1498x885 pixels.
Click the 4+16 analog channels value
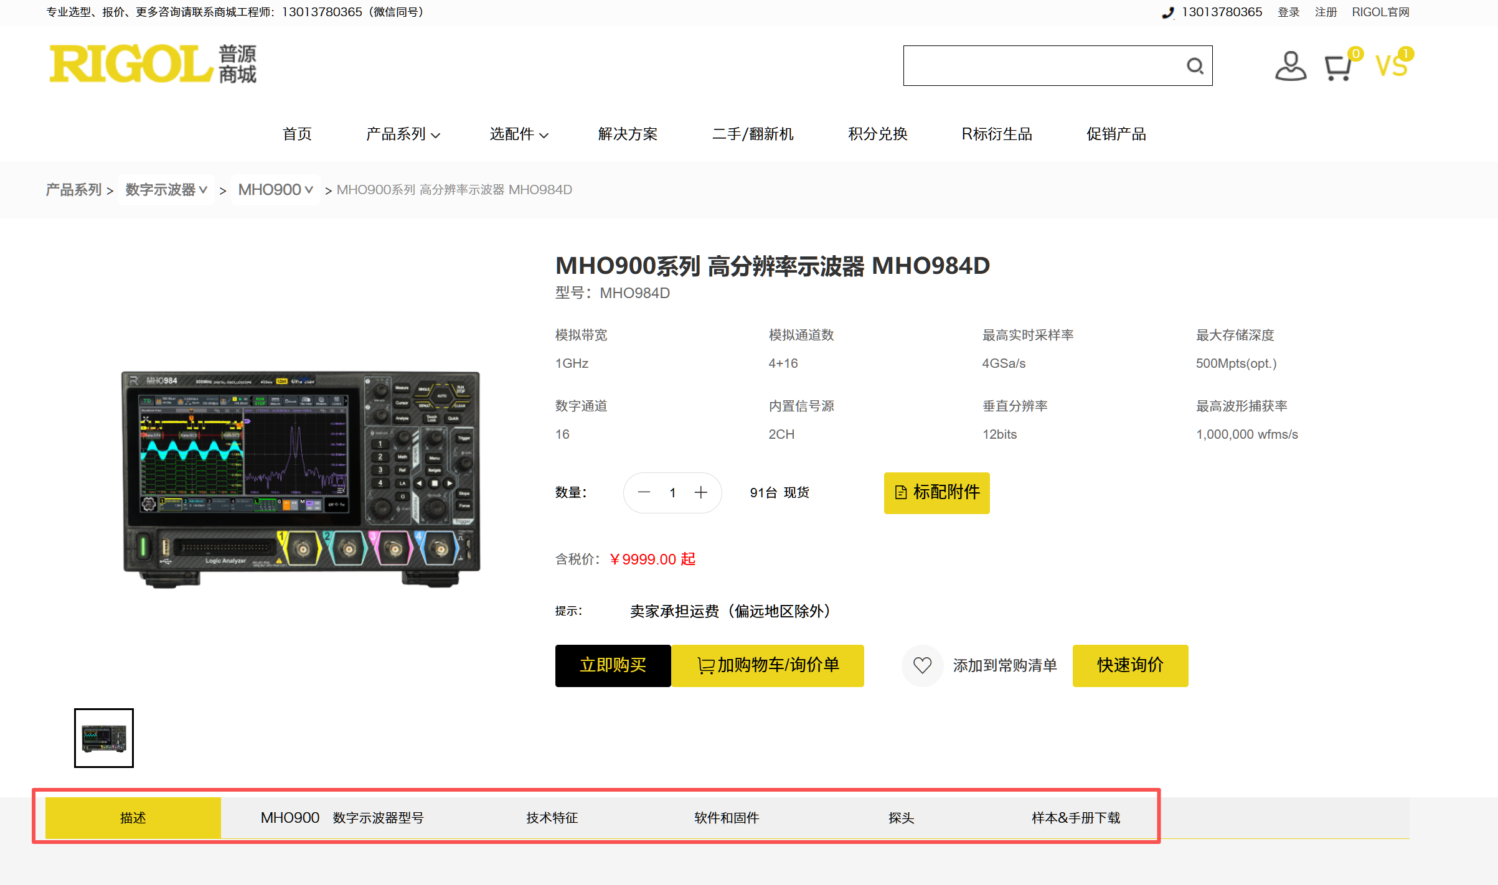tap(783, 363)
